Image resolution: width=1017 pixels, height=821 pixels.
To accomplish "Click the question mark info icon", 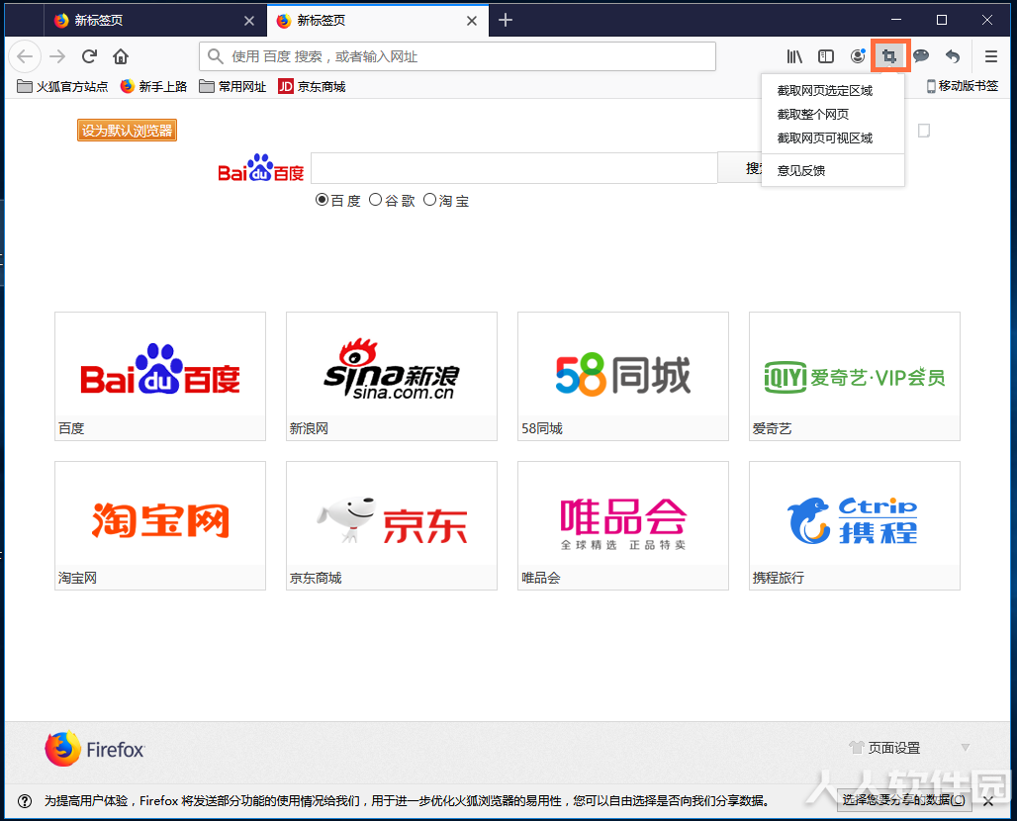I will tap(25, 801).
